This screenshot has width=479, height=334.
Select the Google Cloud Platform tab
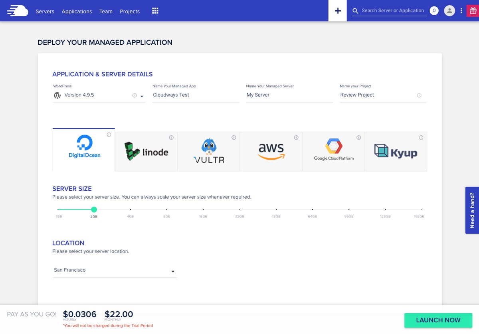[x=334, y=152]
